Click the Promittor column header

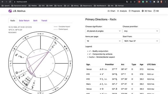pos(109,64)
